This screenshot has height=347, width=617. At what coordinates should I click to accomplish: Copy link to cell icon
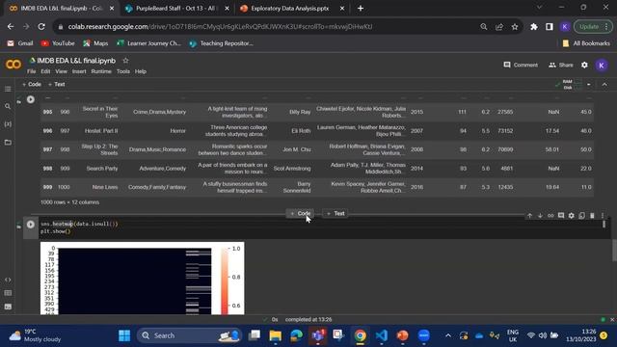550,216
